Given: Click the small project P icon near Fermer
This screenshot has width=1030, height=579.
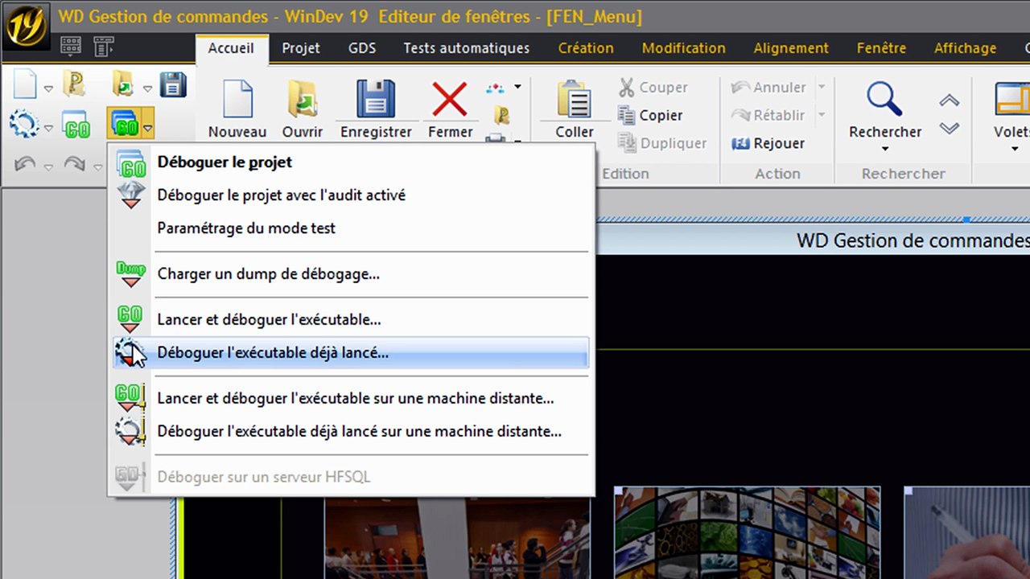Looking at the screenshot, I should [x=502, y=115].
